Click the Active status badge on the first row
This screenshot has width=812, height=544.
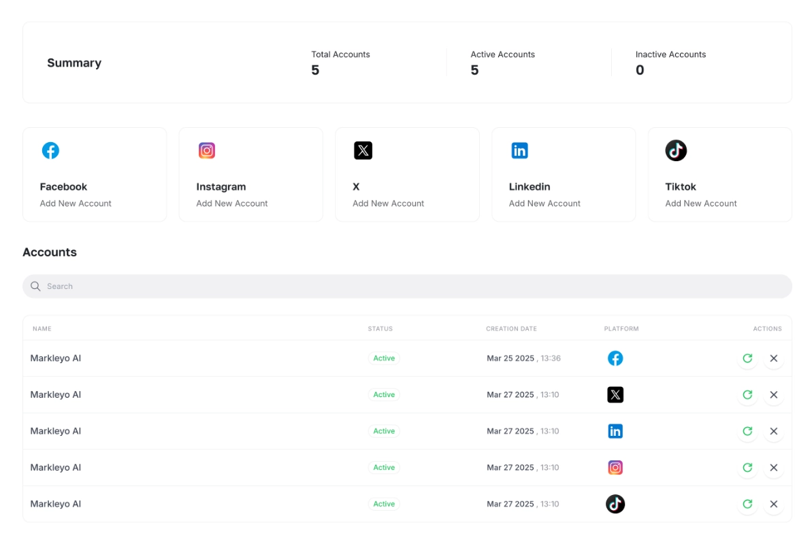[x=384, y=358]
